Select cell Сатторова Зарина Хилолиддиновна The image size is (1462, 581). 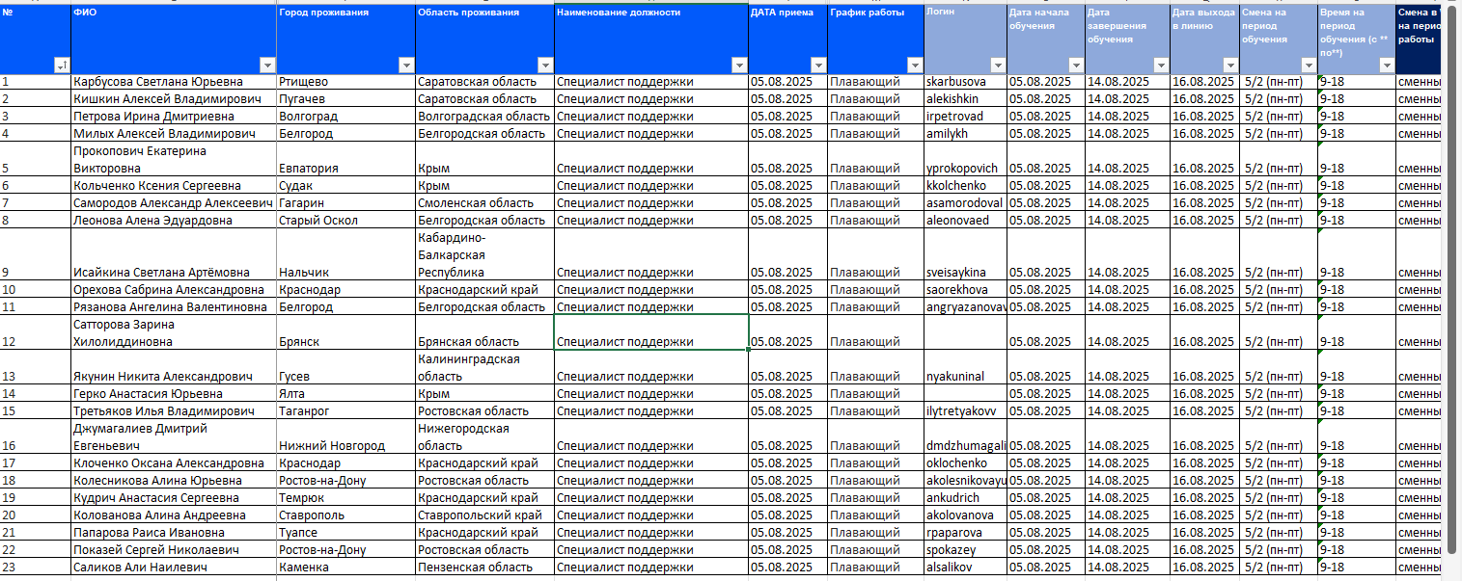[x=174, y=333]
